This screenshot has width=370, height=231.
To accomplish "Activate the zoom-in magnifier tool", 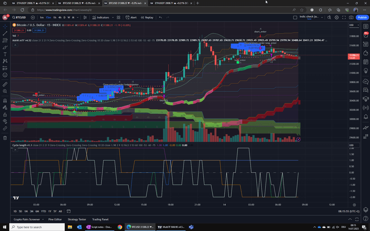I will point(5,91).
